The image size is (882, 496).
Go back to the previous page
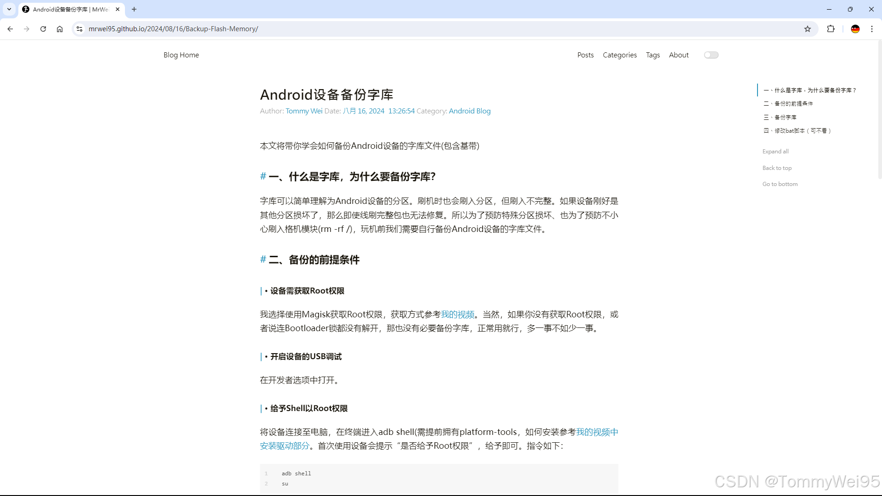click(10, 29)
